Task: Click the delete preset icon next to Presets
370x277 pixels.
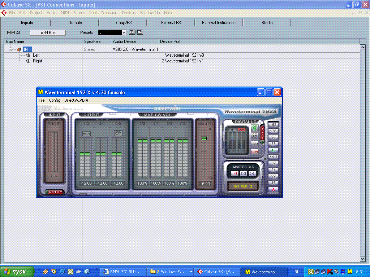Action: pos(139,32)
